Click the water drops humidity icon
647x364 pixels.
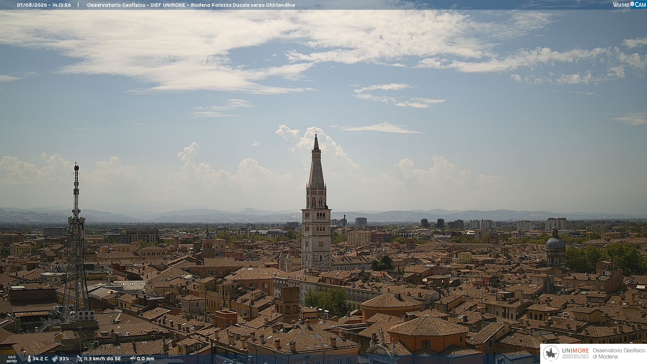pos(55,359)
